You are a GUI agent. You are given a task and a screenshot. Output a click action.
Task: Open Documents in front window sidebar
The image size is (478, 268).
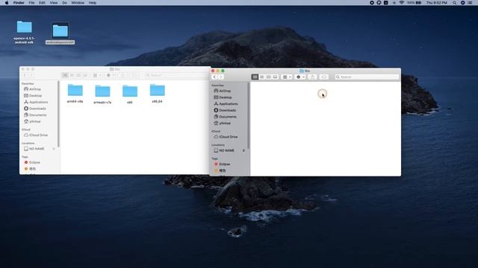tap(228, 117)
